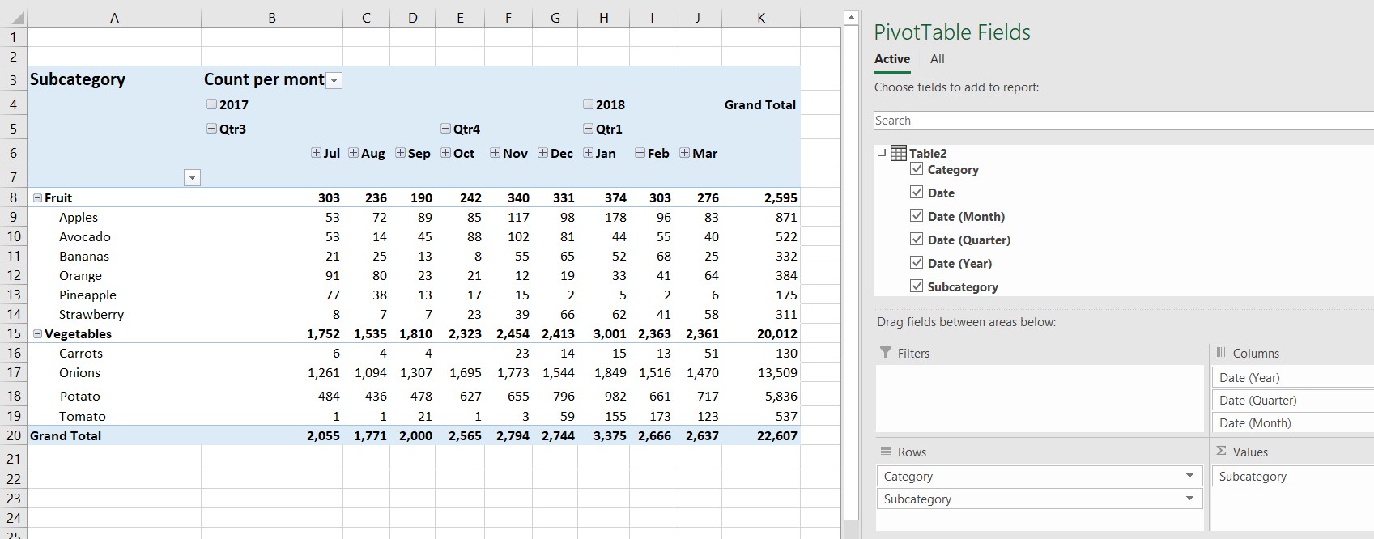Collapse the Table2 tree node

[x=882, y=153]
